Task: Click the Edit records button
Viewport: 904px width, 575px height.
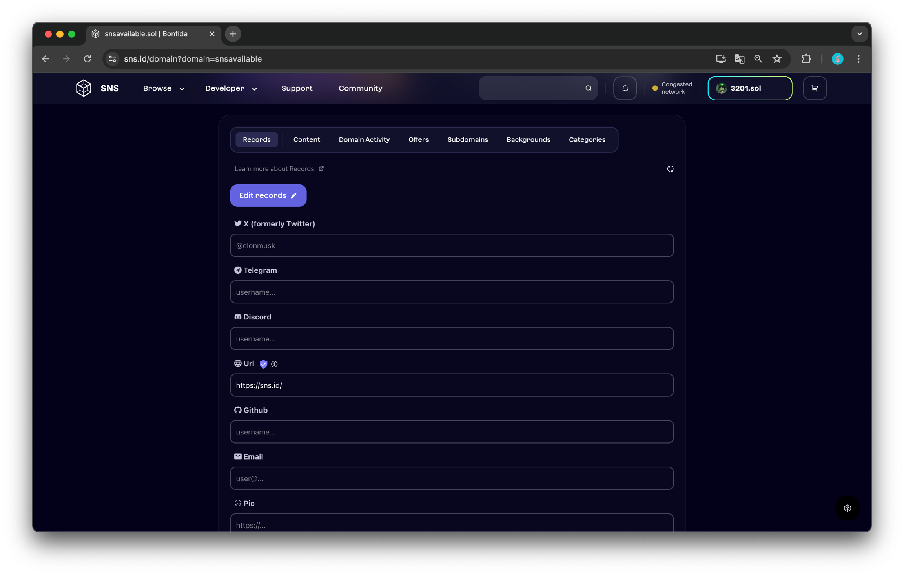Action: point(268,195)
